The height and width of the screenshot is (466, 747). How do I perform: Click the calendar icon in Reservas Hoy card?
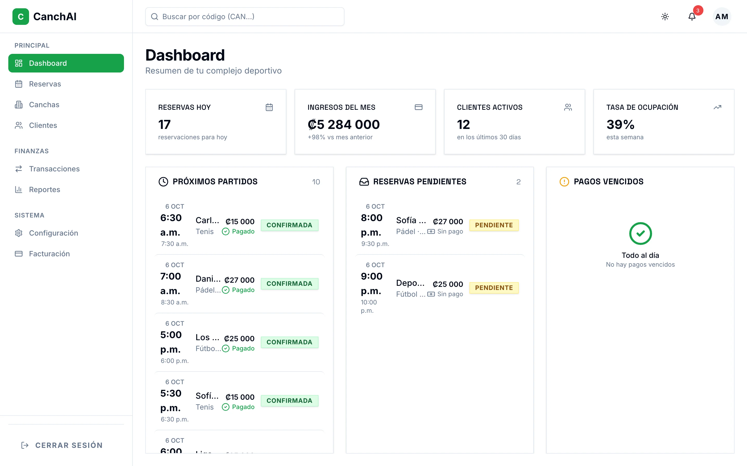[x=269, y=107]
